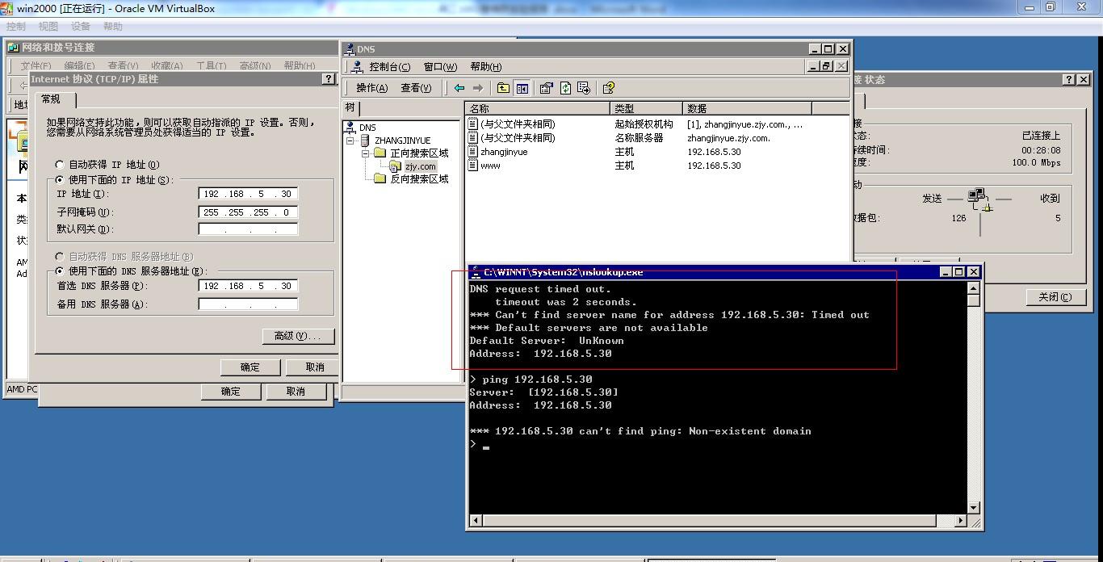
Task: Open VirtualBox 视图 menu
Action: click(x=48, y=27)
